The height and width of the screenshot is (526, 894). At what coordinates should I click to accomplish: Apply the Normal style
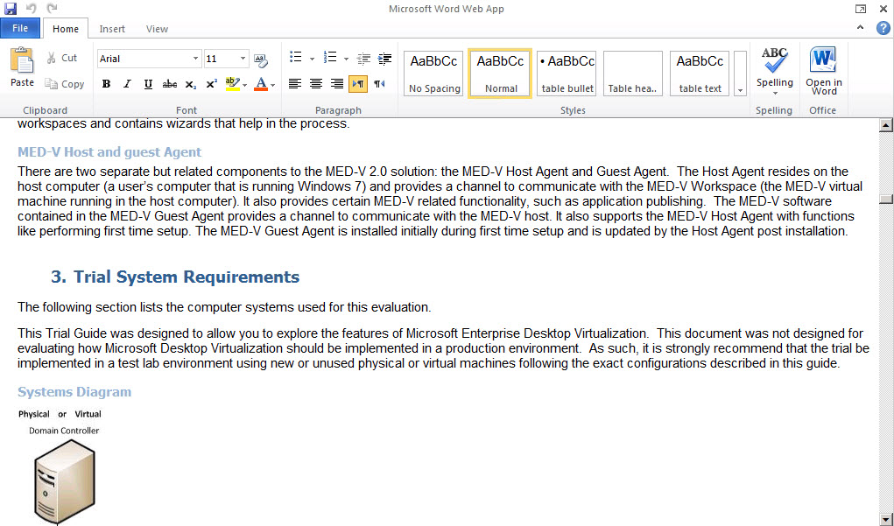(500, 74)
